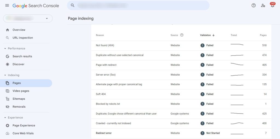The width and height of the screenshot is (280, 139).
Task: Collapse the Performance section
Action: coord(5,49)
